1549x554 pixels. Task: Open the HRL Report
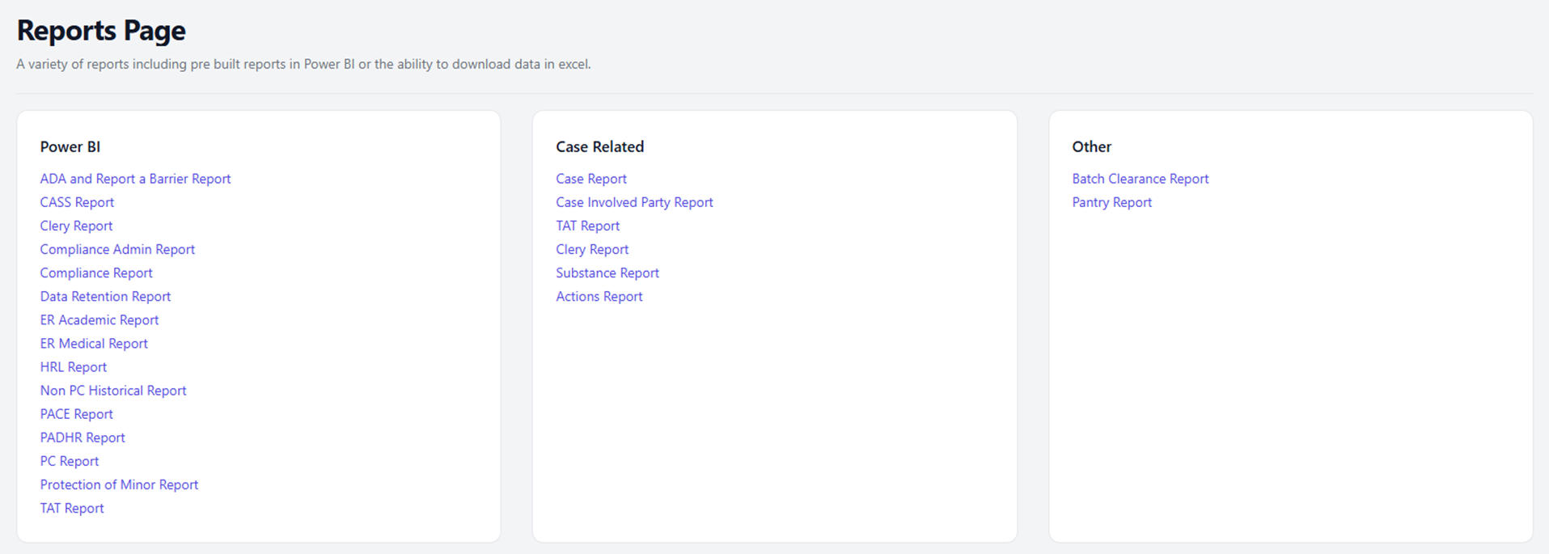[74, 366]
